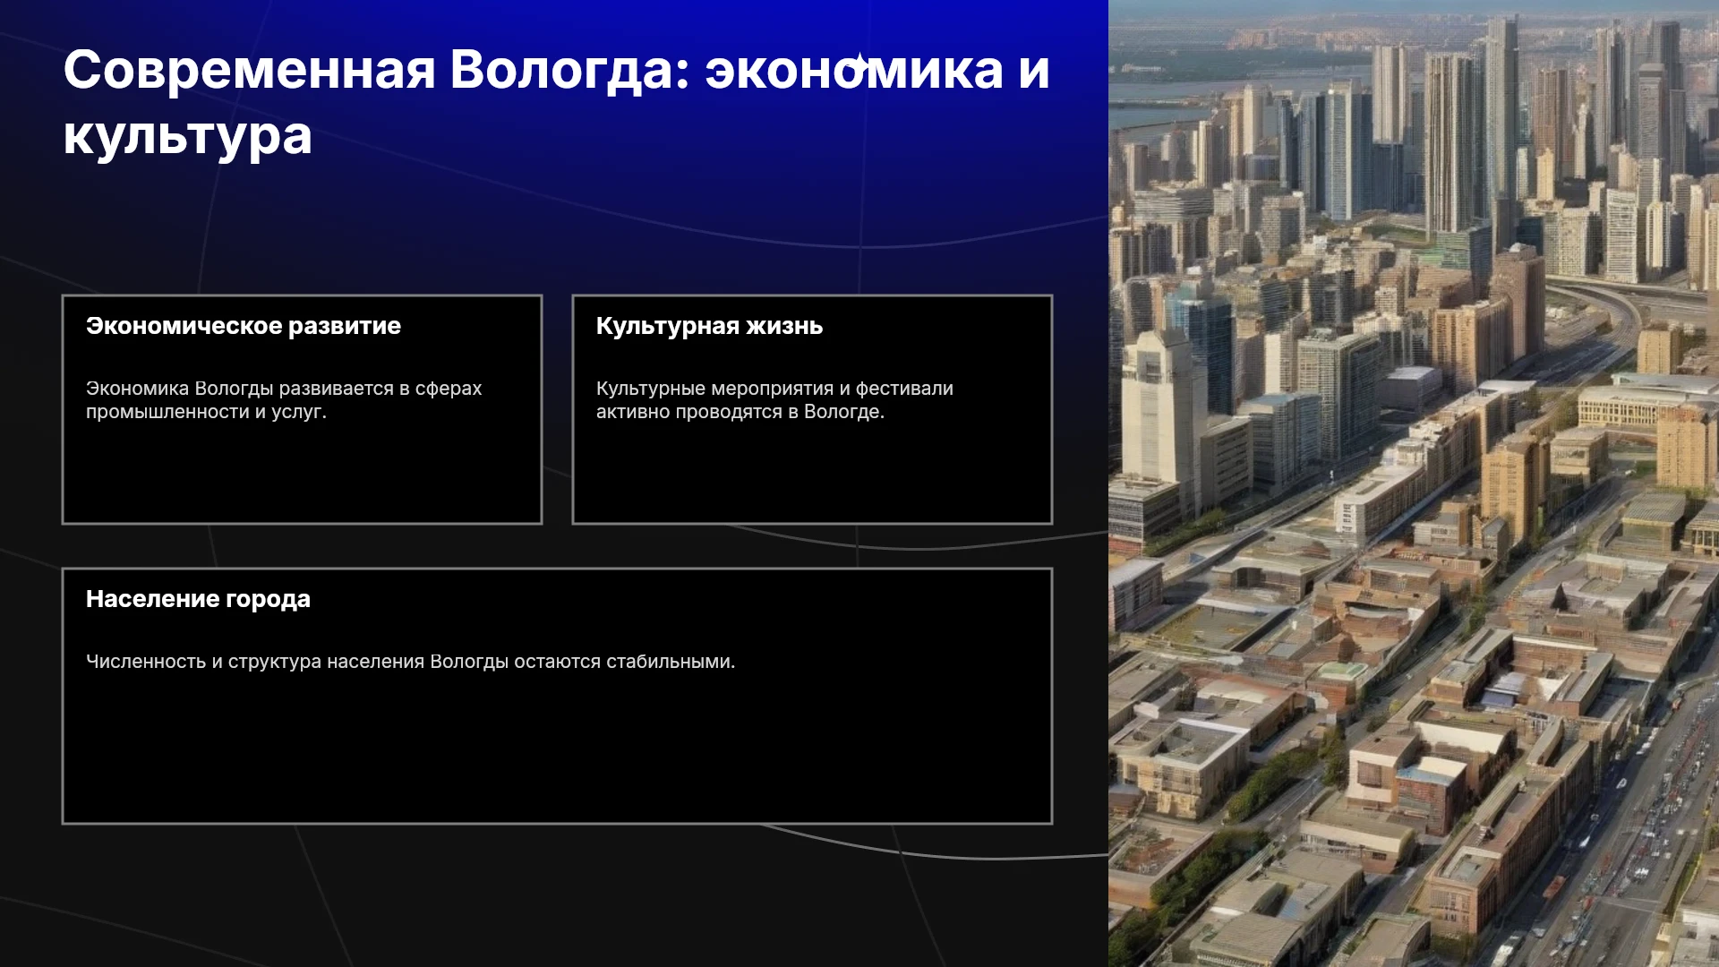
Task: Select the aerial city photo on the right
Action: 1414,483
